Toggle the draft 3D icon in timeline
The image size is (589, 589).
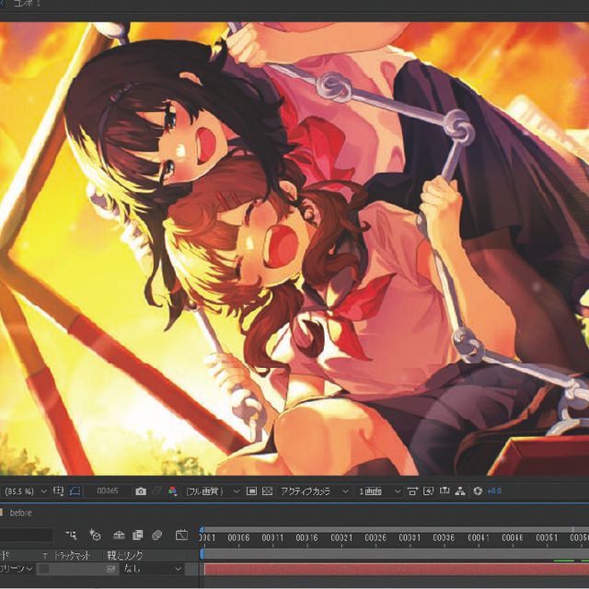(95, 535)
